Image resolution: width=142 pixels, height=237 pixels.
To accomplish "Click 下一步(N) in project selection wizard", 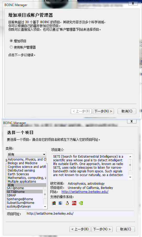I will click(102, 229).
